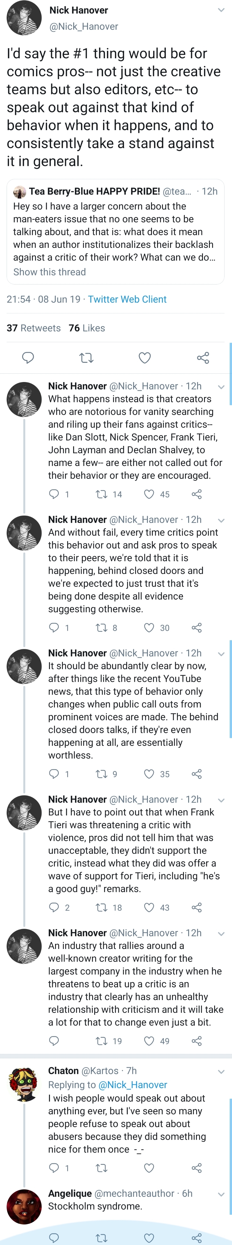Share the main tweet
Viewport: 232px width, 1245px height.
pos(203,358)
